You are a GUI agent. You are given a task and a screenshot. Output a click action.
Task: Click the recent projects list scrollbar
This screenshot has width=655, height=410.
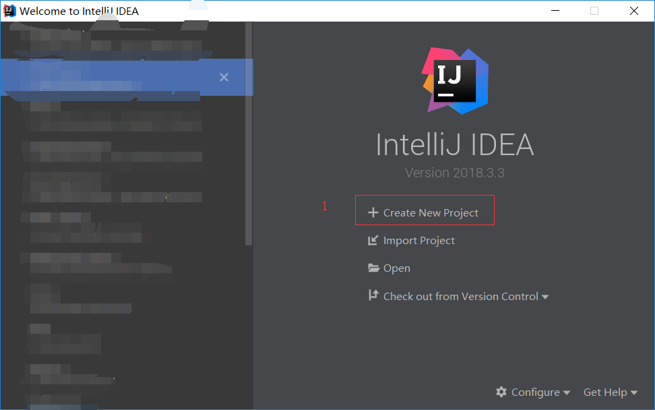[x=249, y=135]
